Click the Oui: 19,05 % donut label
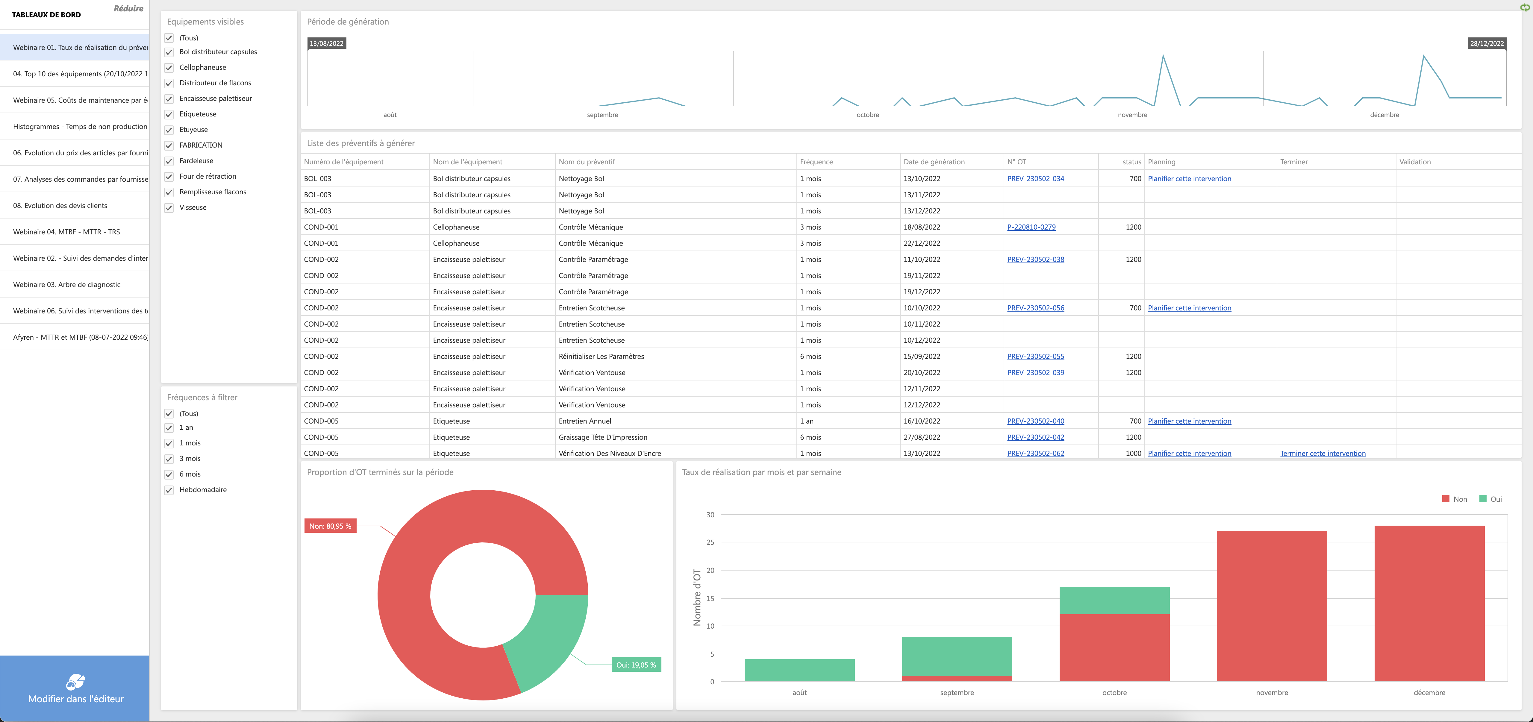The height and width of the screenshot is (722, 1533). point(636,665)
